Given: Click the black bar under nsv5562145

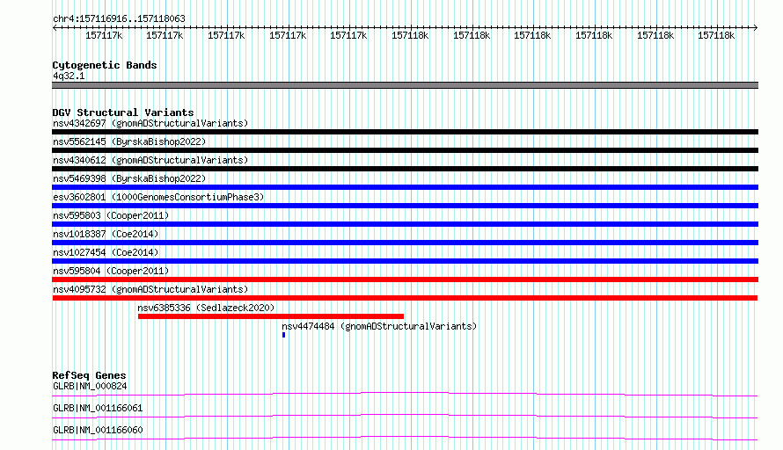Looking at the screenshot, I should pyautogui.click(x=405, y=150).
